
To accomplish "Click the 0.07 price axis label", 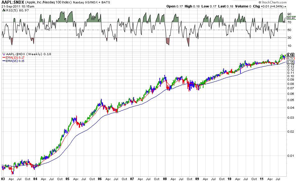I will (291, 88).
